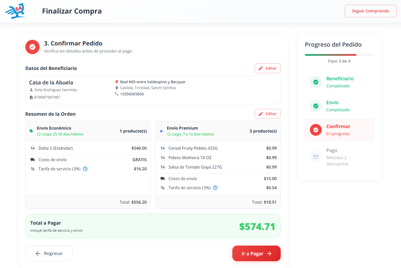The image size is (401, 268).
Task: Click the order progress bar
Action: click(339, 55)
